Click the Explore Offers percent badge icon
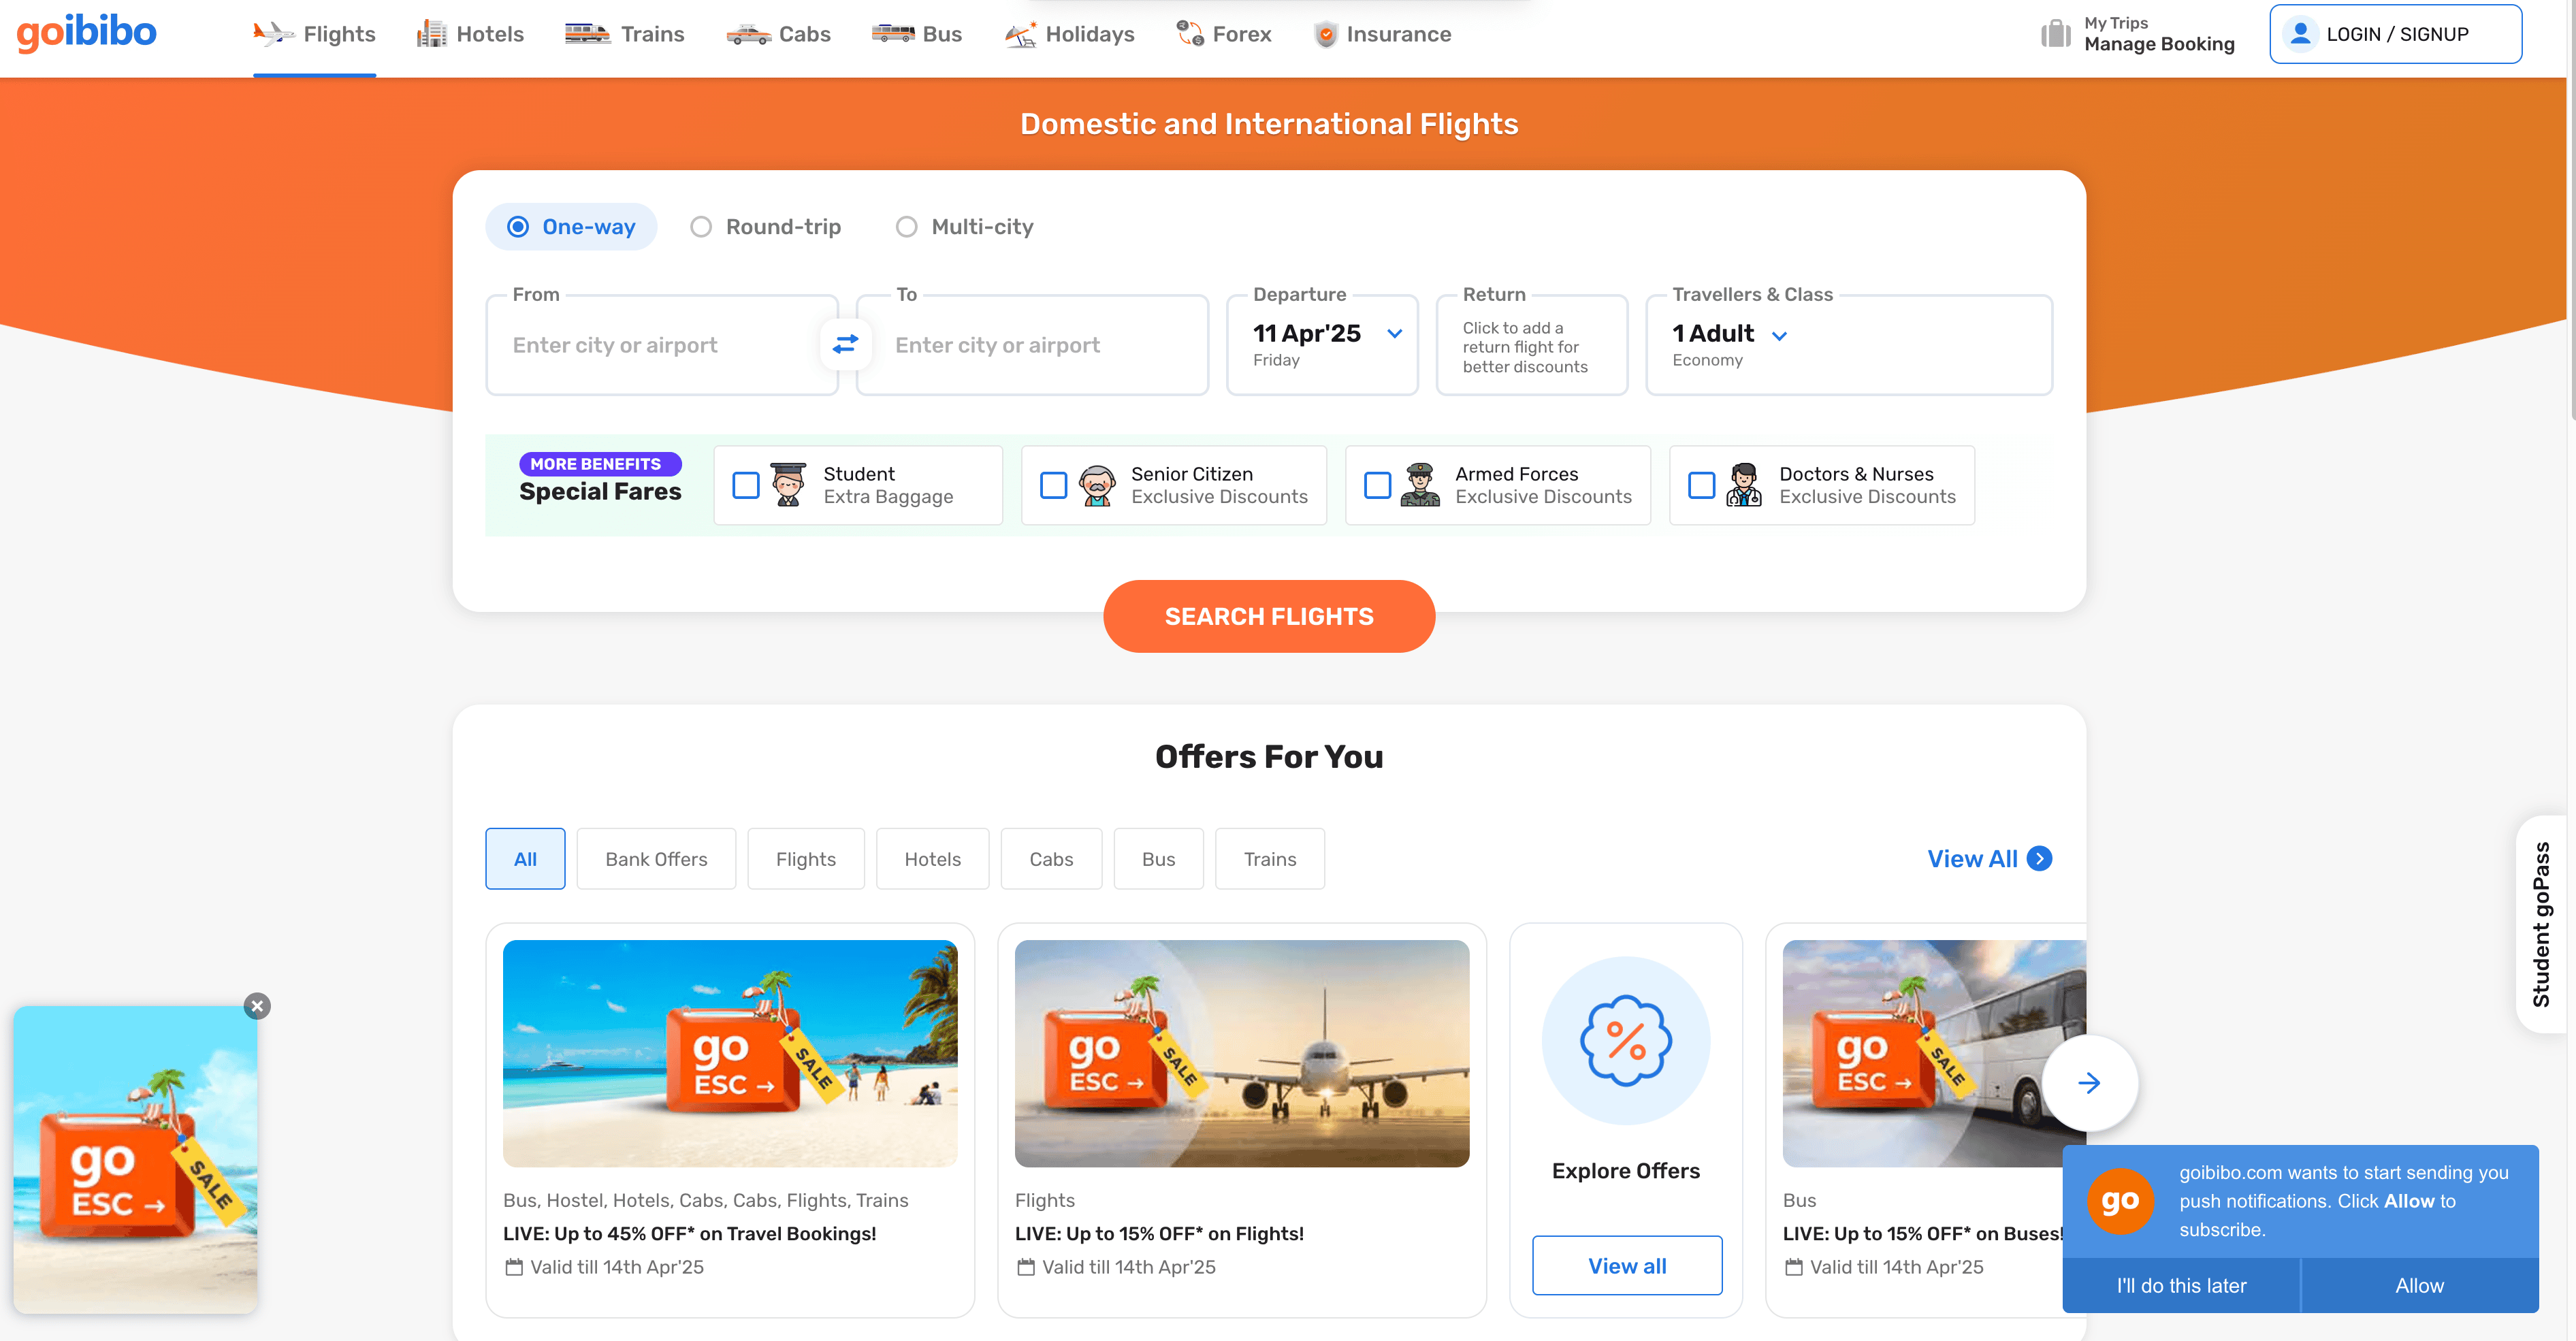 (1625, 1040)
